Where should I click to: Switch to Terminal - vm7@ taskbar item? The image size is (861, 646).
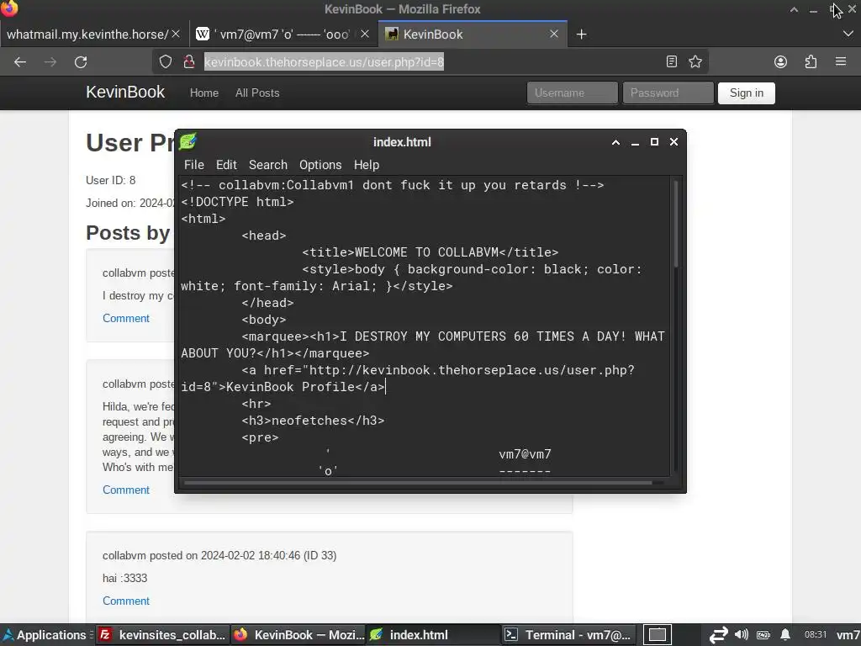pyautogui.click(x=568, y=635)
